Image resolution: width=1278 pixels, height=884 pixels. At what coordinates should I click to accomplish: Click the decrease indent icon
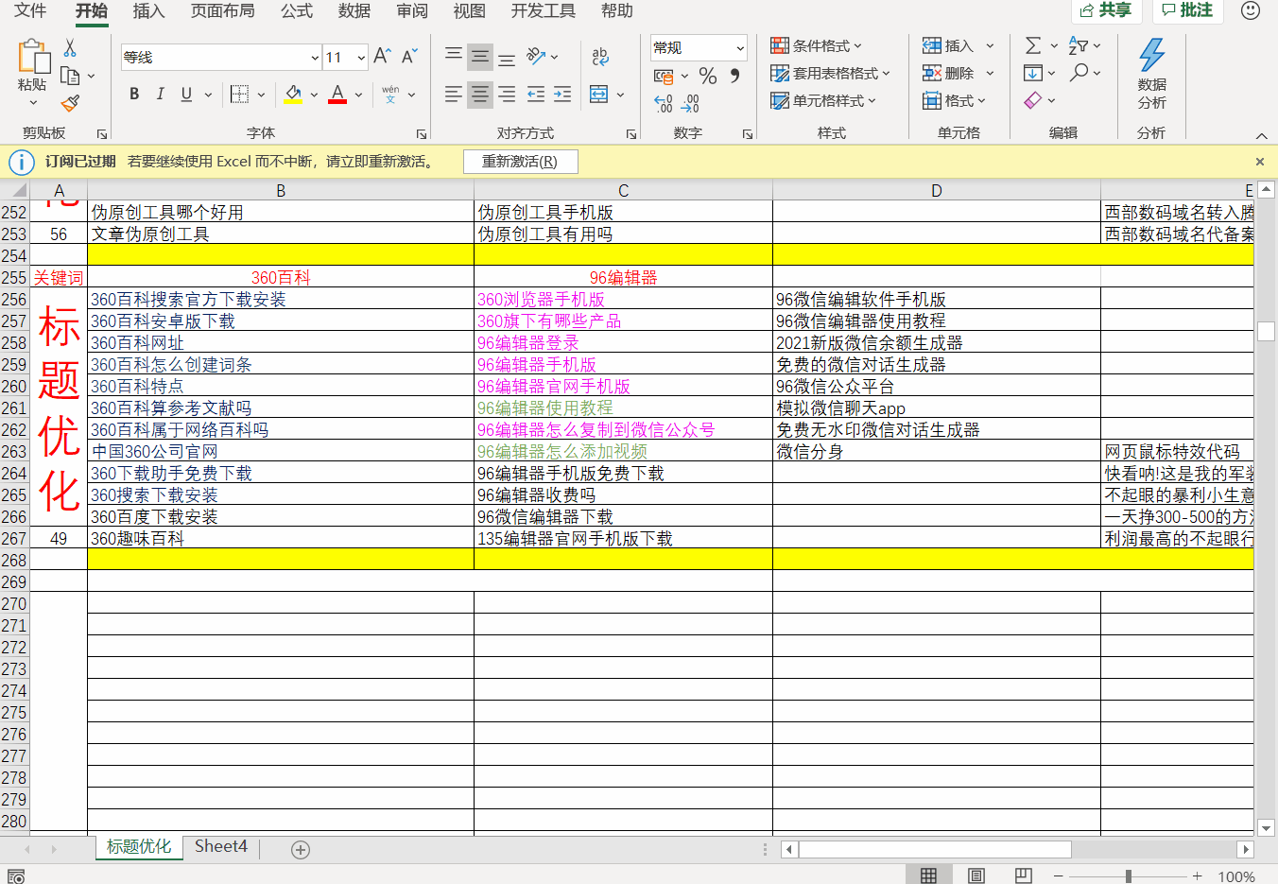pyautogui.click(x=535, y=94)
